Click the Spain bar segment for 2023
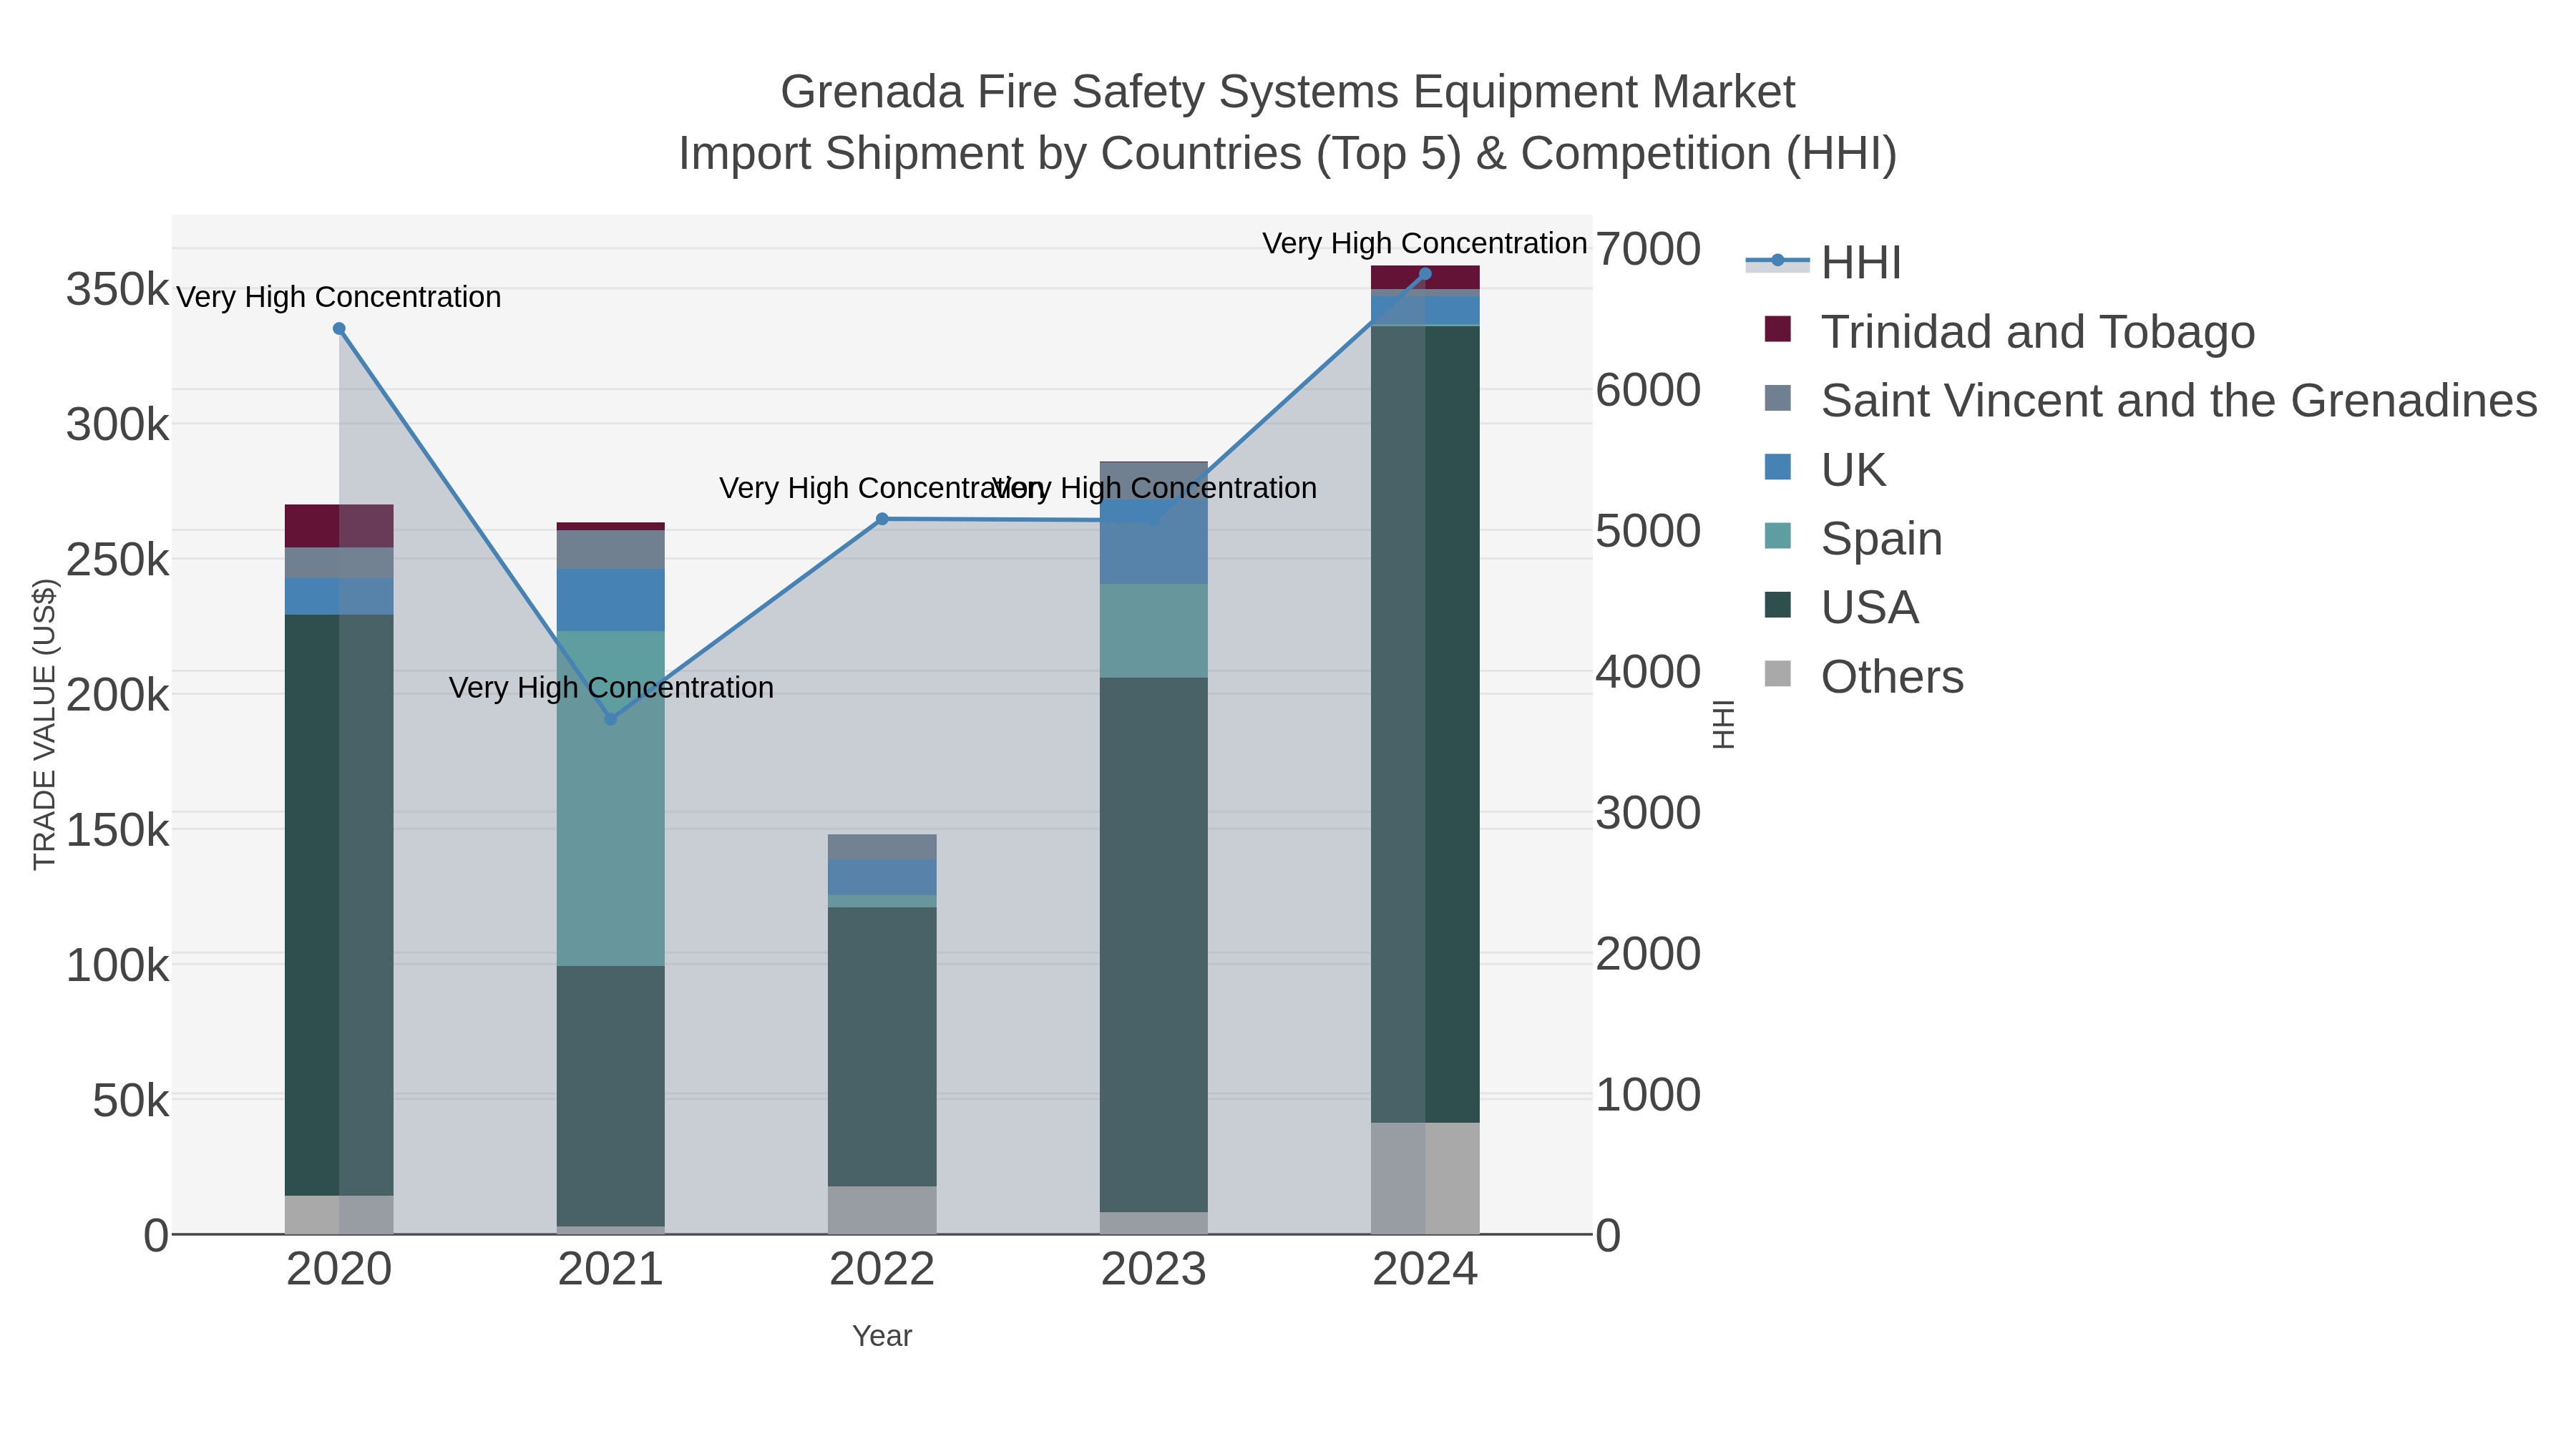This screenshot has width=2576, height=1449. 1154,631
